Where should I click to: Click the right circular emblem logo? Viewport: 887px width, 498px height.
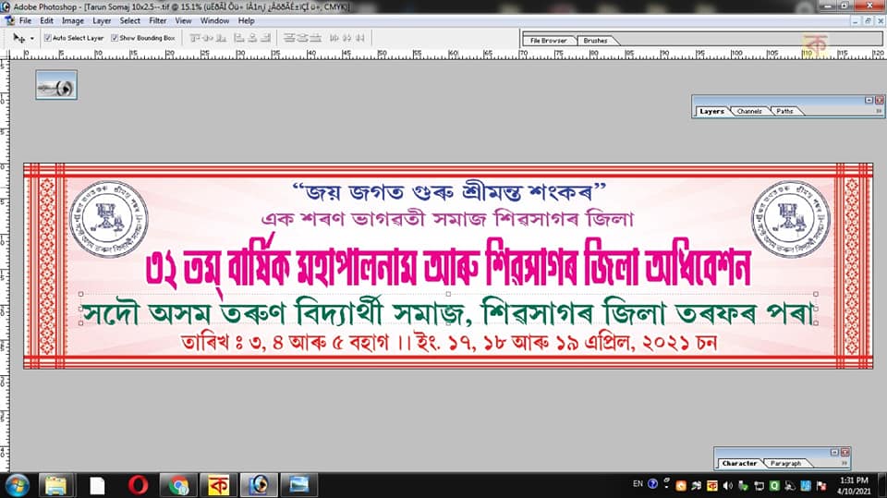[790, 220]
